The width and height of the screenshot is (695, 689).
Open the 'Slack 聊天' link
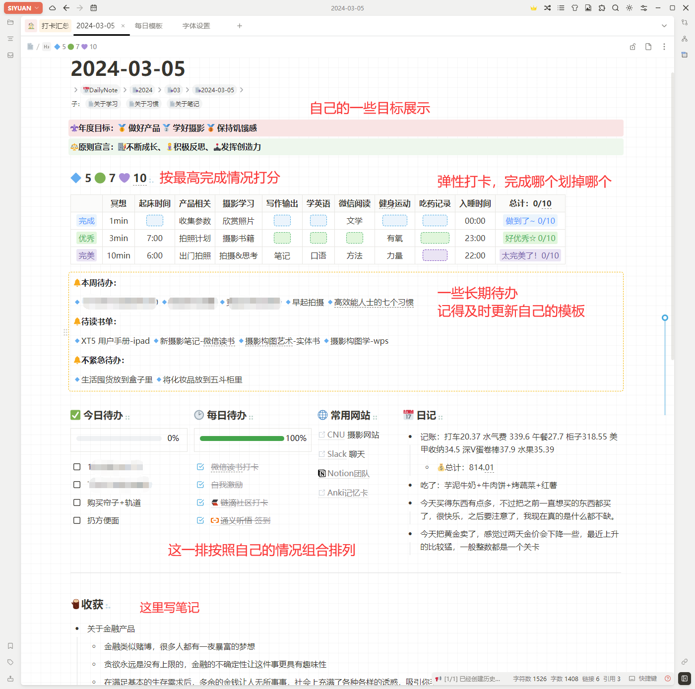[x=342, y=454]
